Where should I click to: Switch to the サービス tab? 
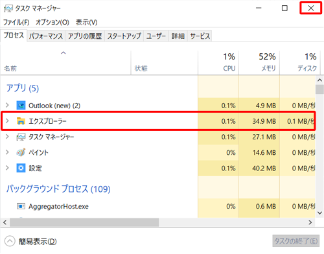point(200,36)
